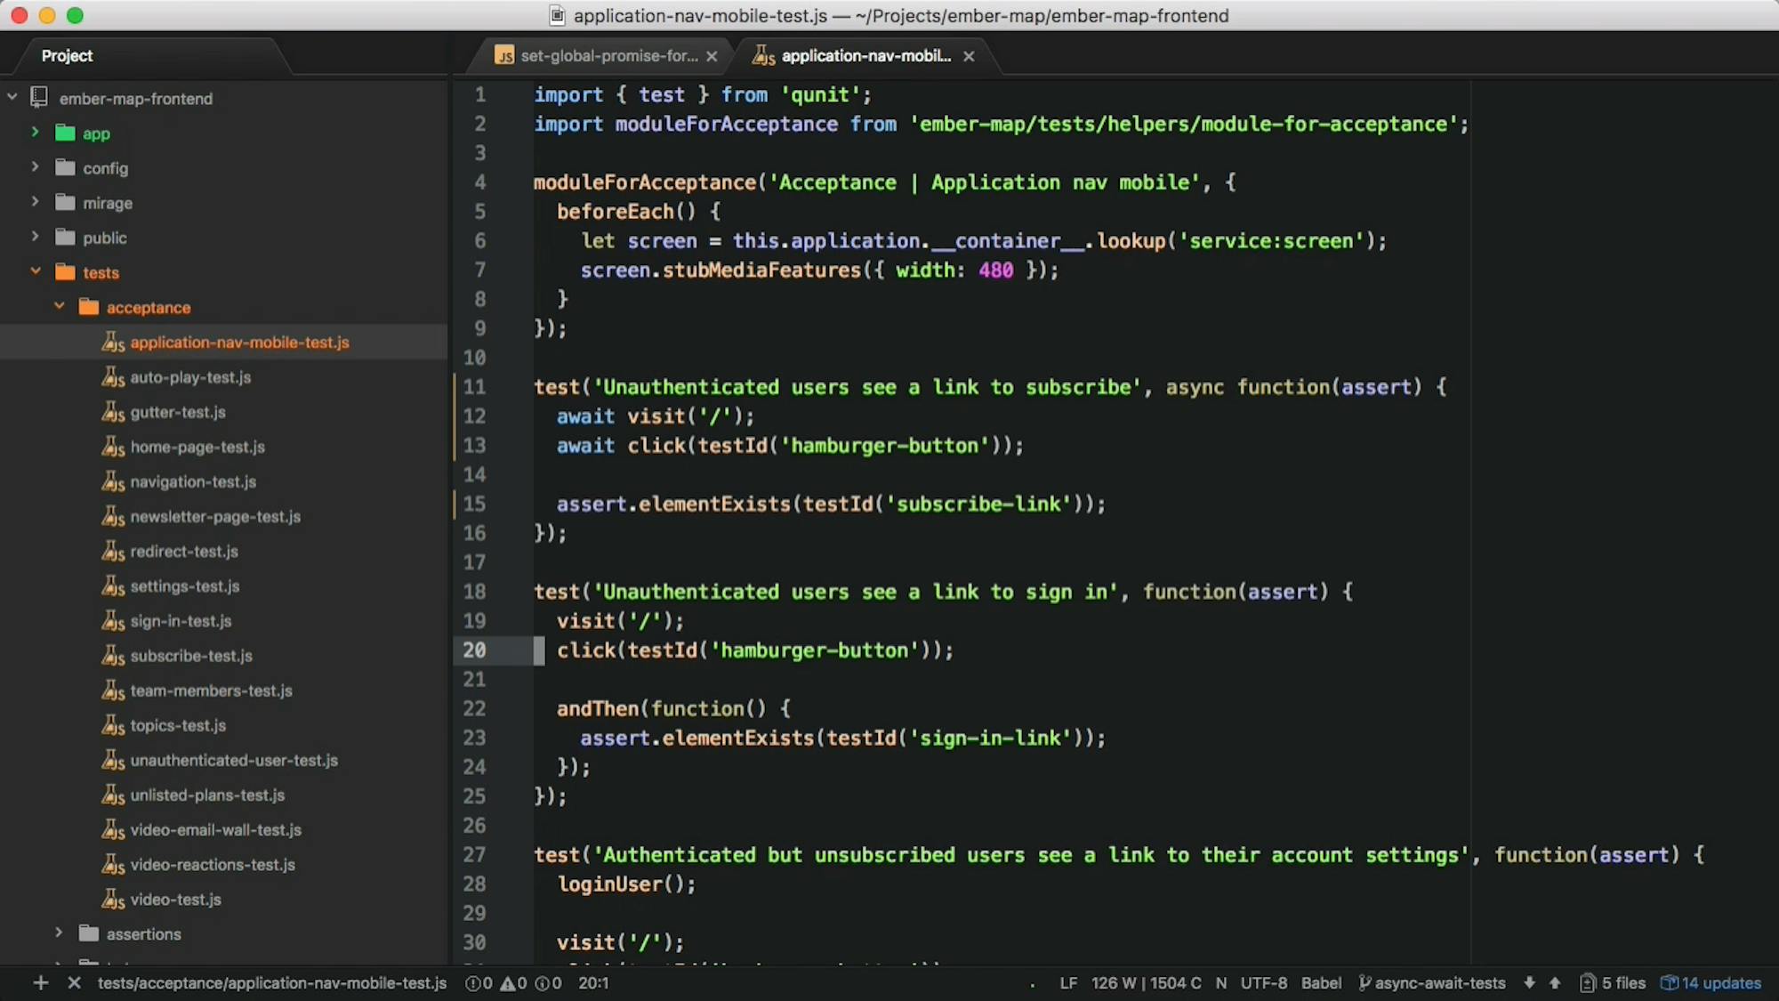Close the application-nav-mobile tab
Screen dimensions: 1779x1001
969,56
